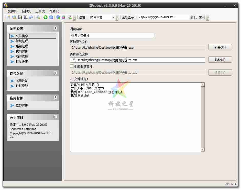This screenshot has height=190, width=241.
Task: Click the blue arrow icon beside 立即保护
Action: [x=12, y=105]
